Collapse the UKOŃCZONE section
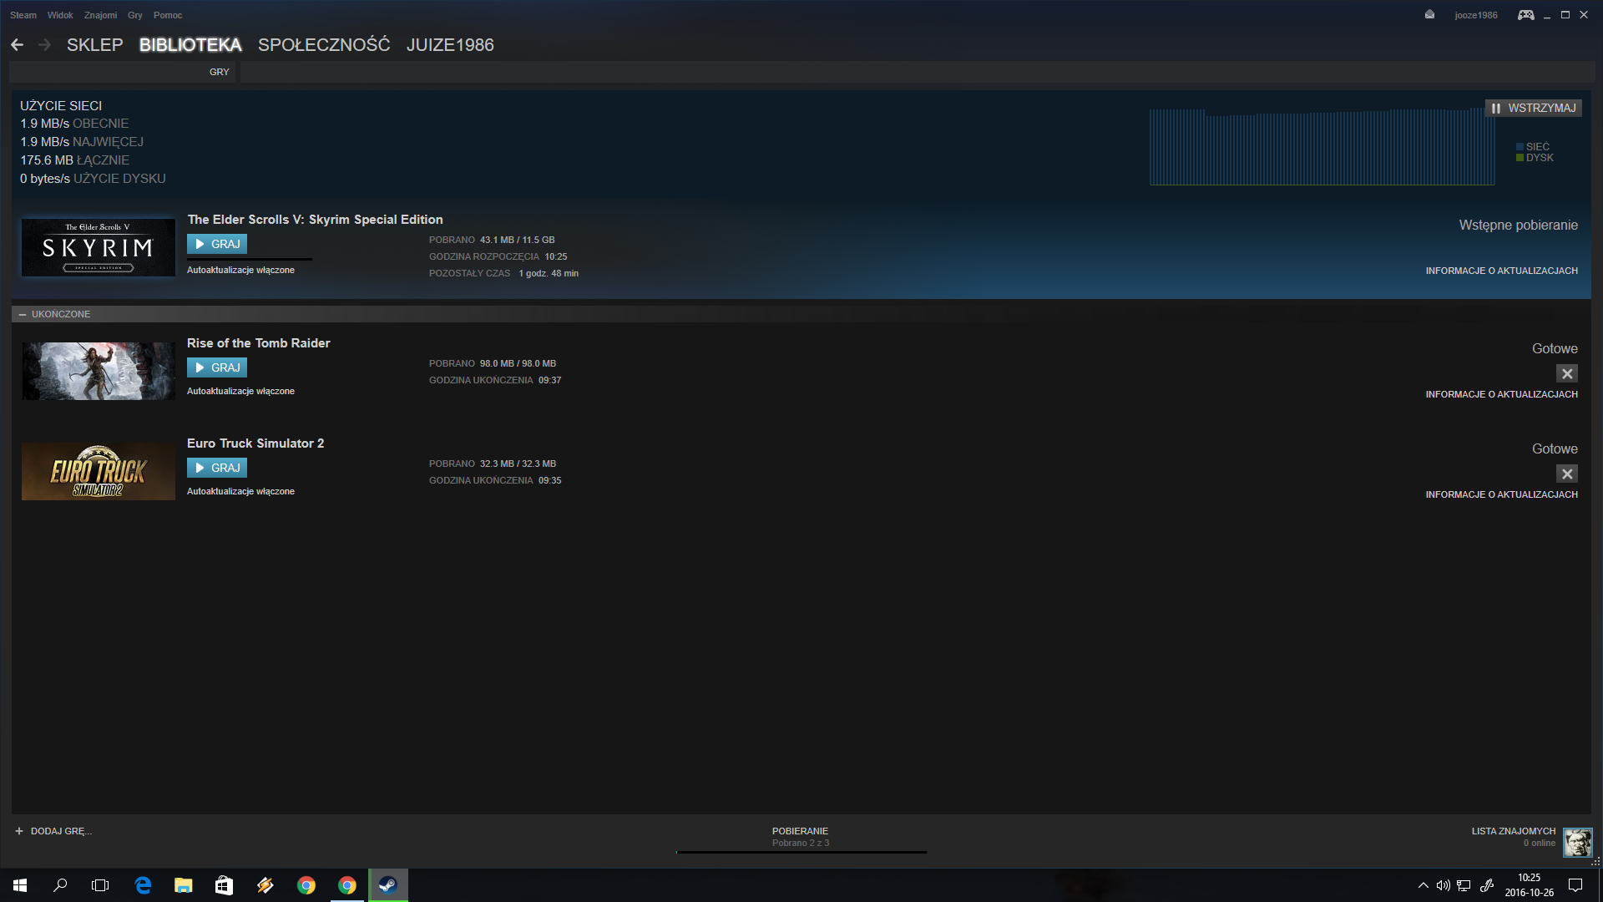This screenshot has width=1603, height=902. coord(23,314)
